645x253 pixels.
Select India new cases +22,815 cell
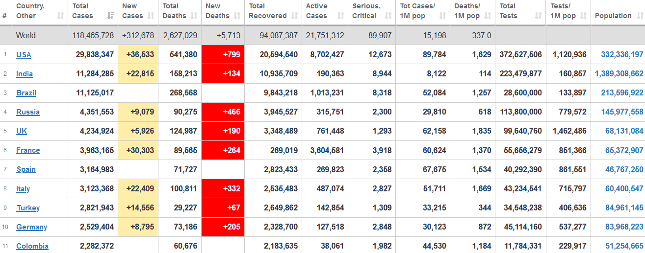pyautogui.click(x=138, y=74)
